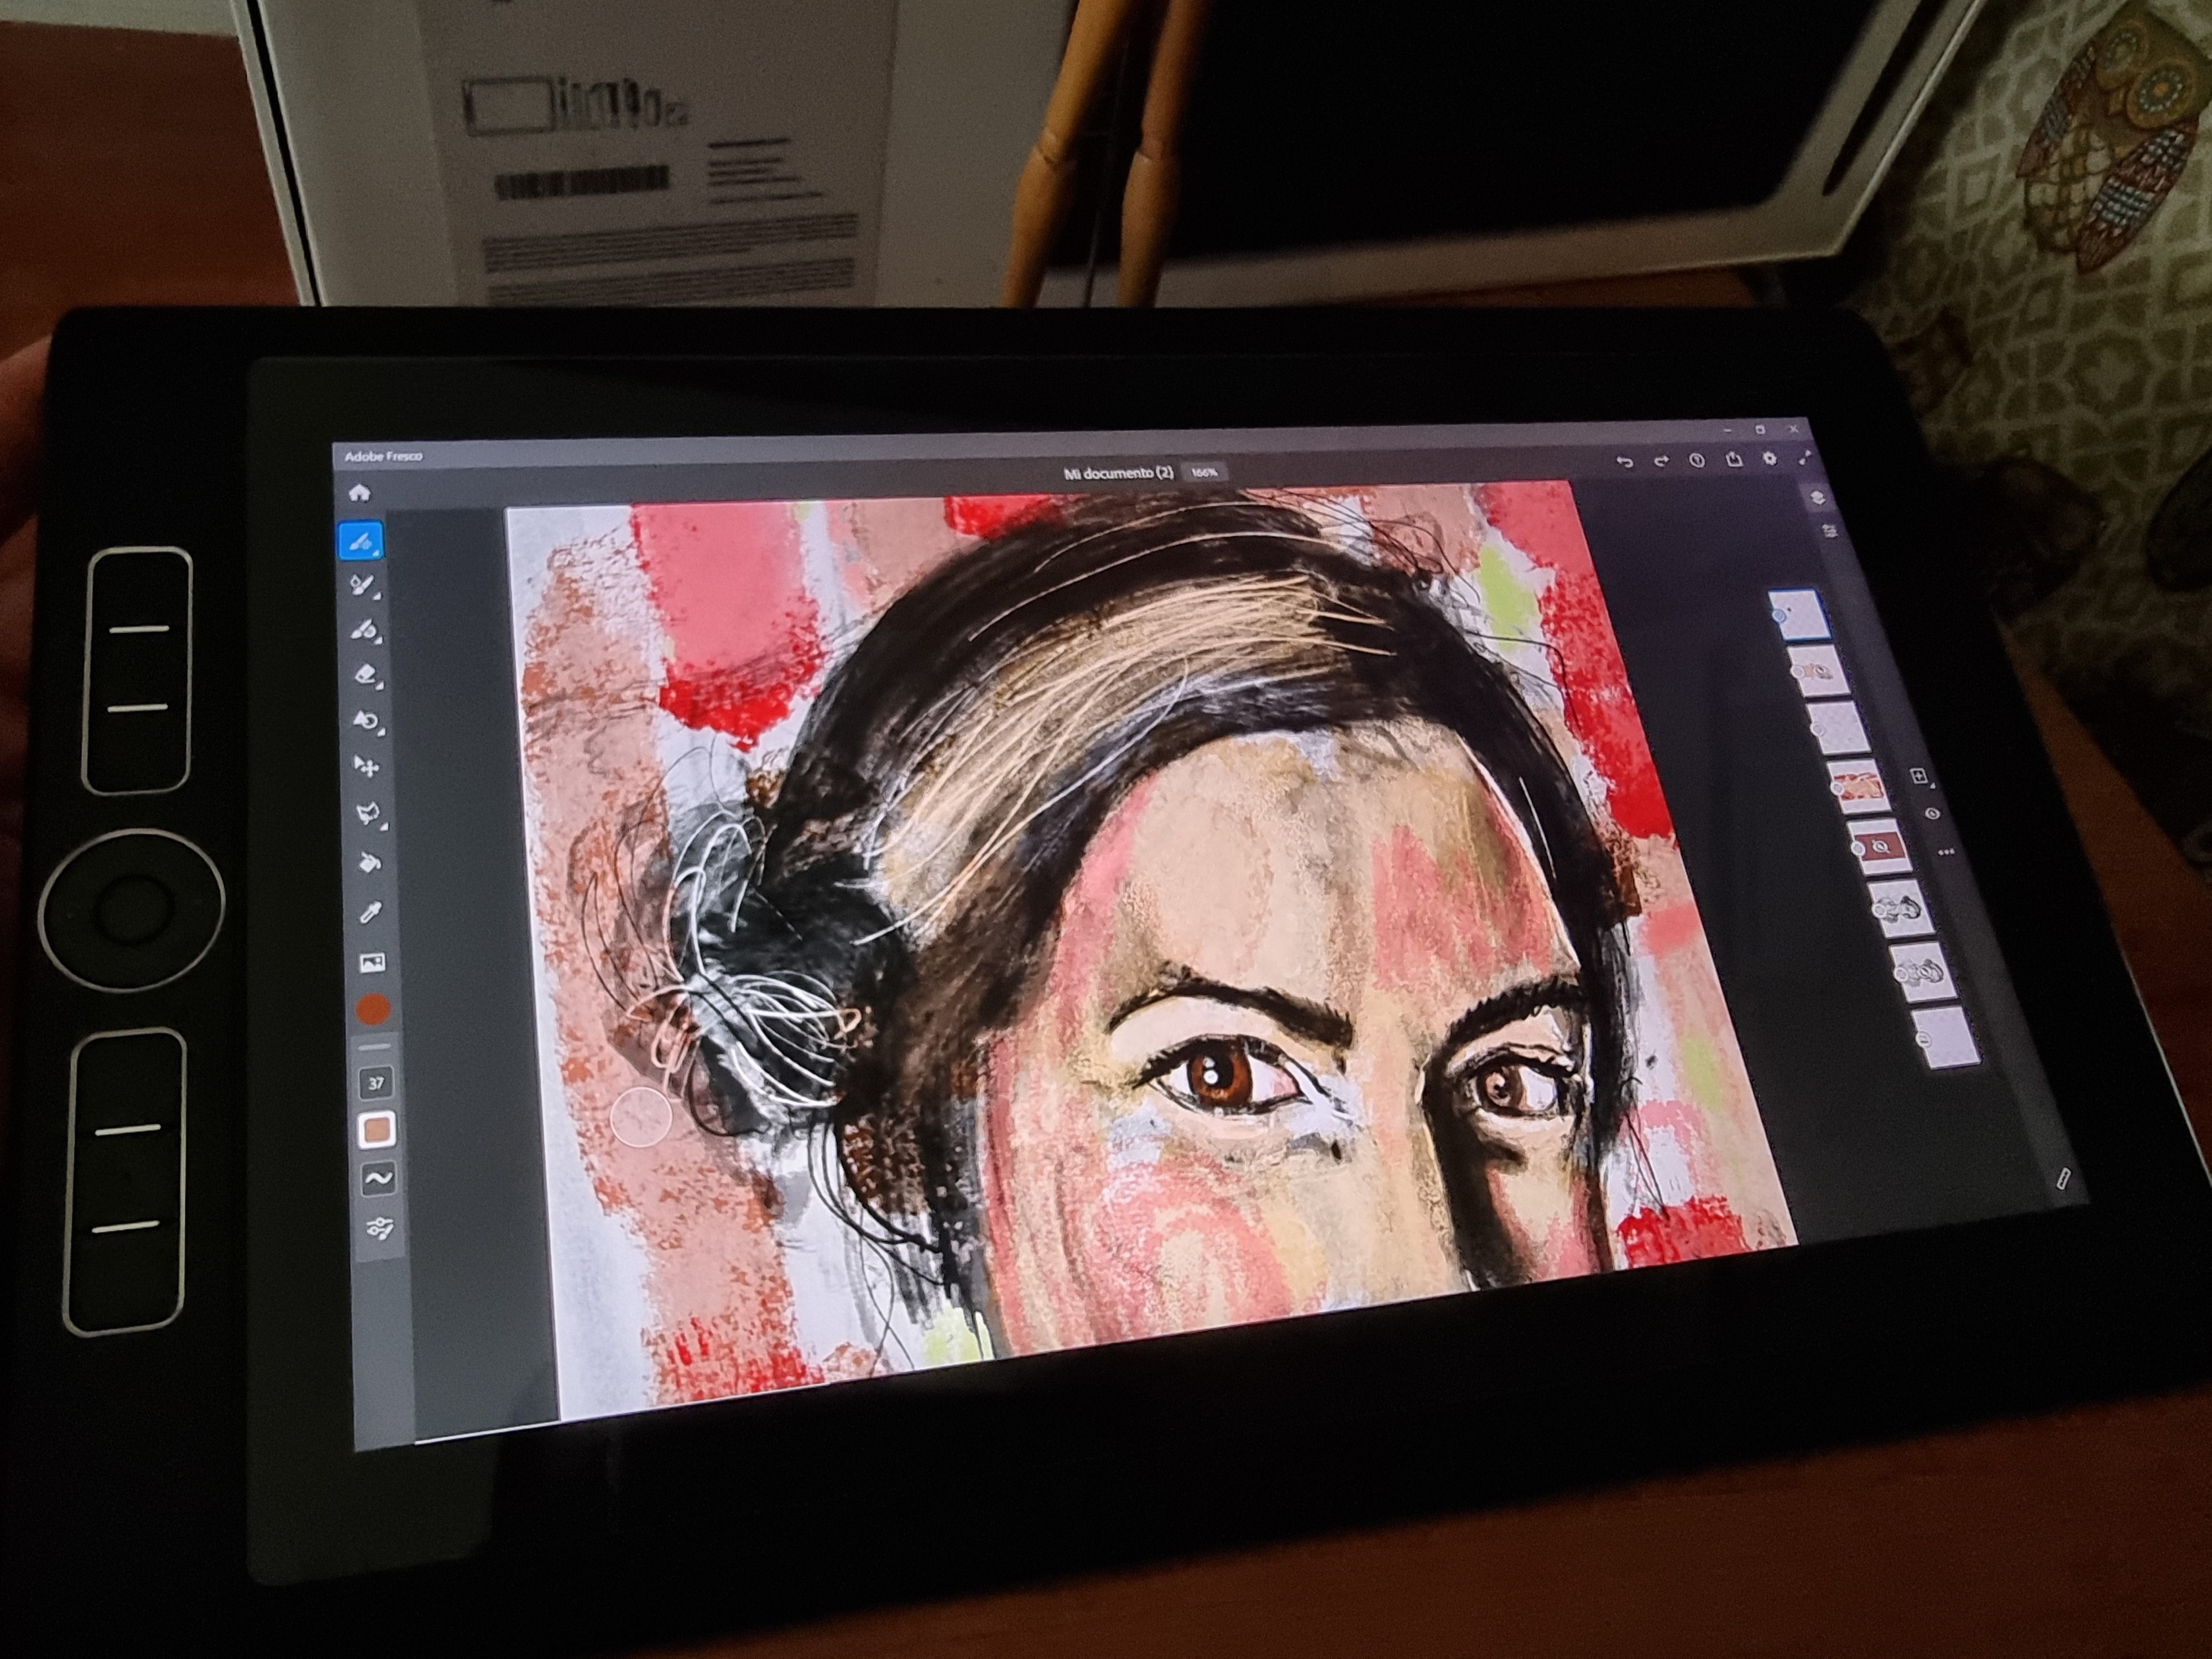Select the second layer thumbnail with eye sketch

1817,671
